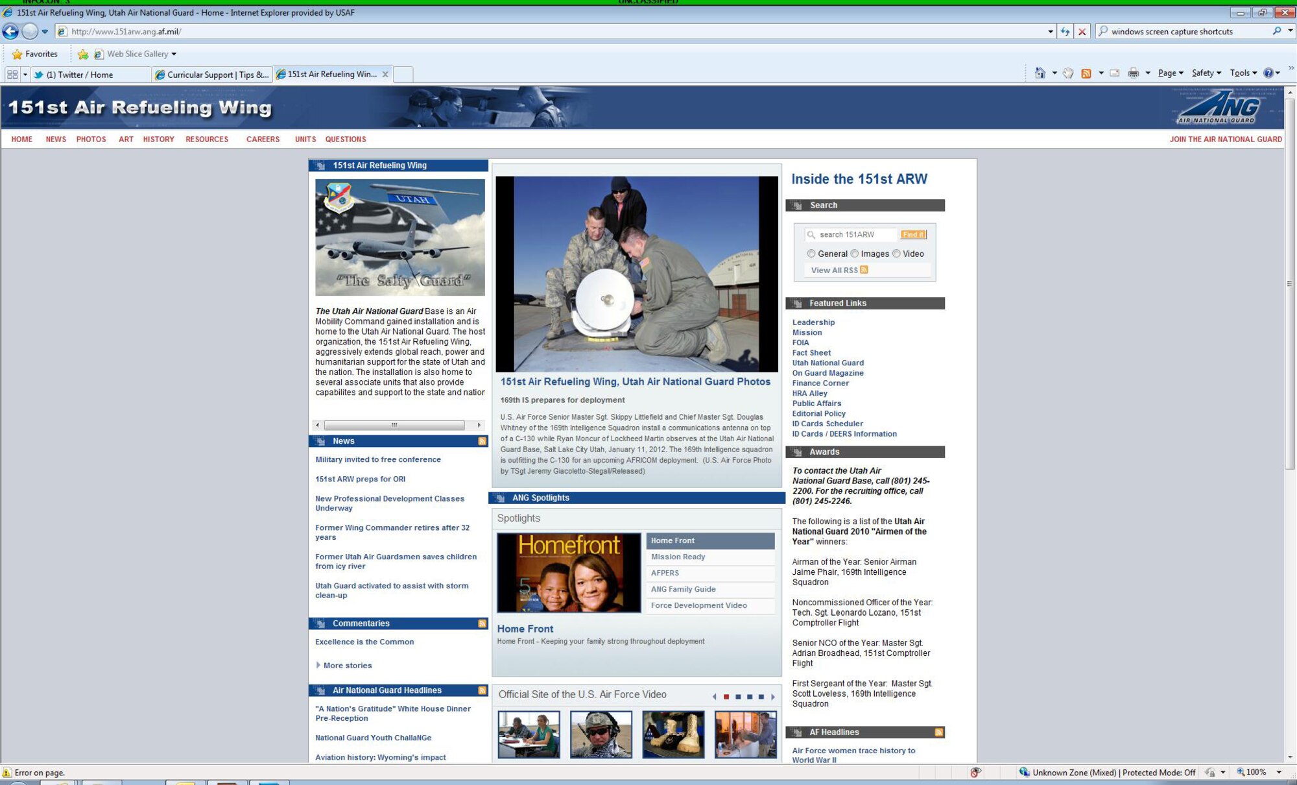The image size is (1297, 785).
Task: Click the Error on page warning icon
Action: pyautogui.click(x=7, y=773)
